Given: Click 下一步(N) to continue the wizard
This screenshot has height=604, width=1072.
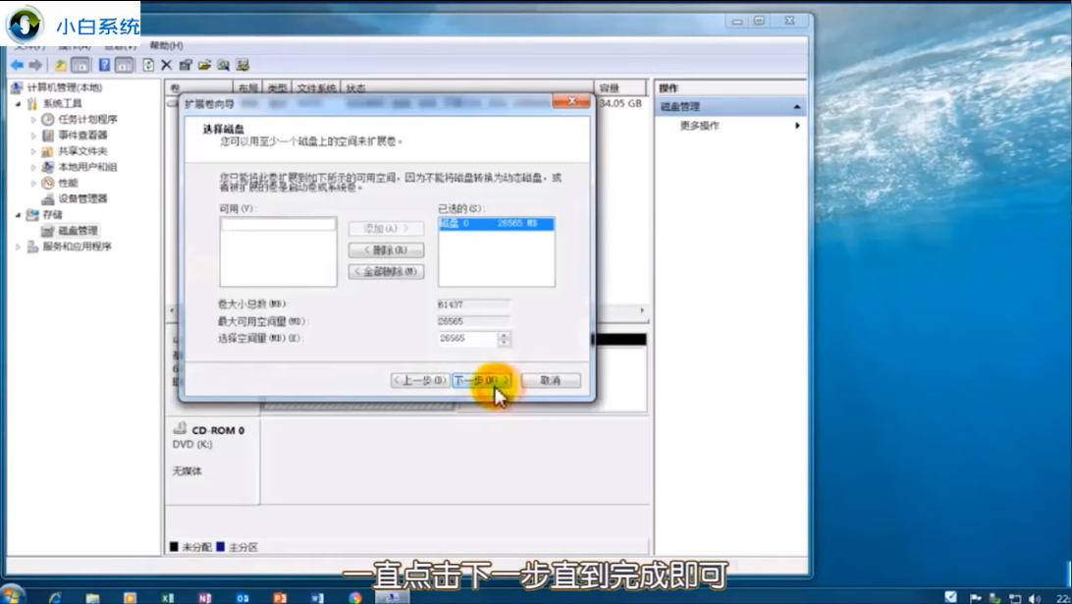Looking at the screenshot, I should [481, 380].
